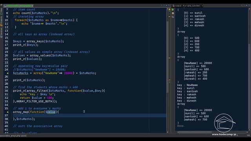Click the first '[NewName] => 20000' output line

(198, 63)
